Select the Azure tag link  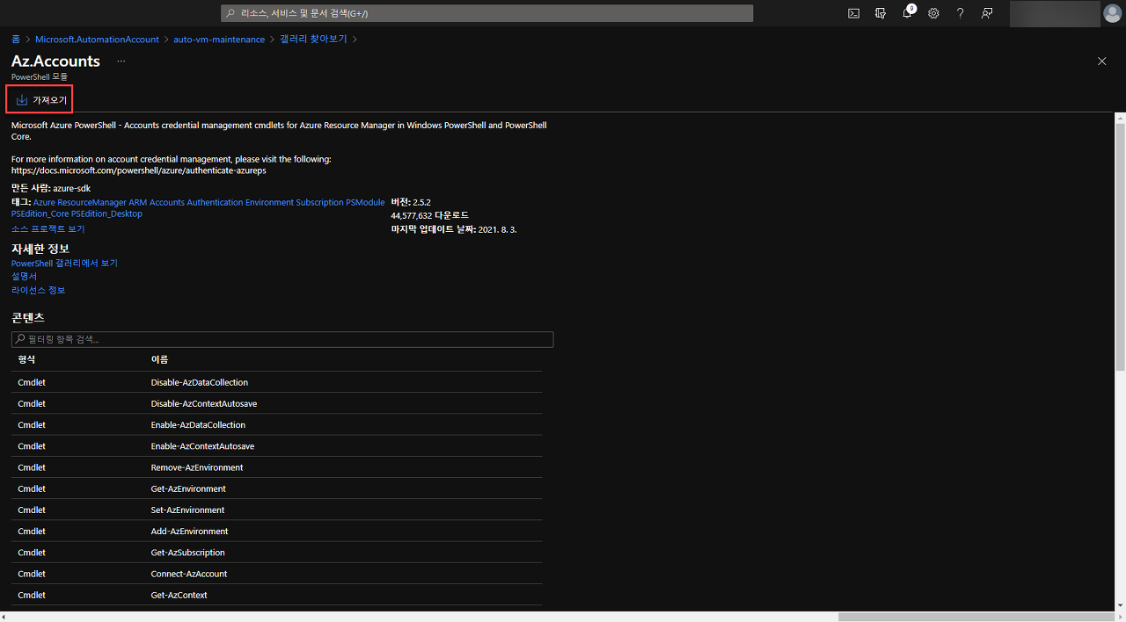click(45, 202)
